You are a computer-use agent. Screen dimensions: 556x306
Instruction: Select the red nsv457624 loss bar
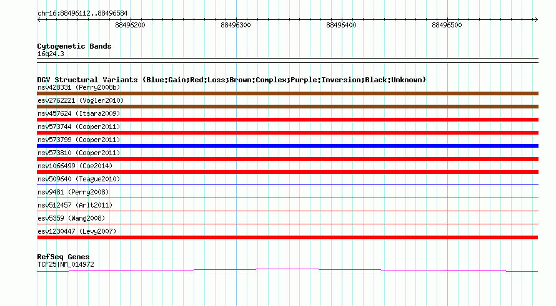click(x=287, y=120)
